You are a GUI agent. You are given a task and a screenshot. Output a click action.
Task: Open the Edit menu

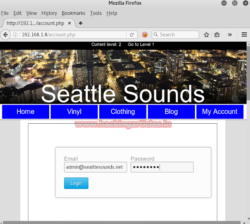click(17, 13)
